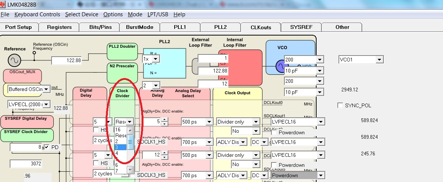Click the PLL2 Doubler green block
The height and width of the screenshot is (182, 443).
(122, 51)
